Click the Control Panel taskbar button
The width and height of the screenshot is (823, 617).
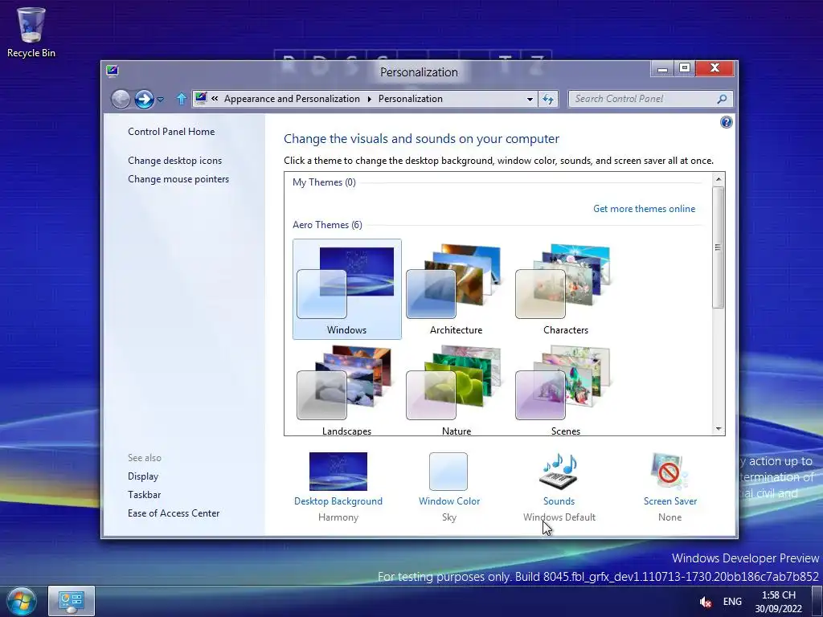pyautogui.click(x=72, y=601)
